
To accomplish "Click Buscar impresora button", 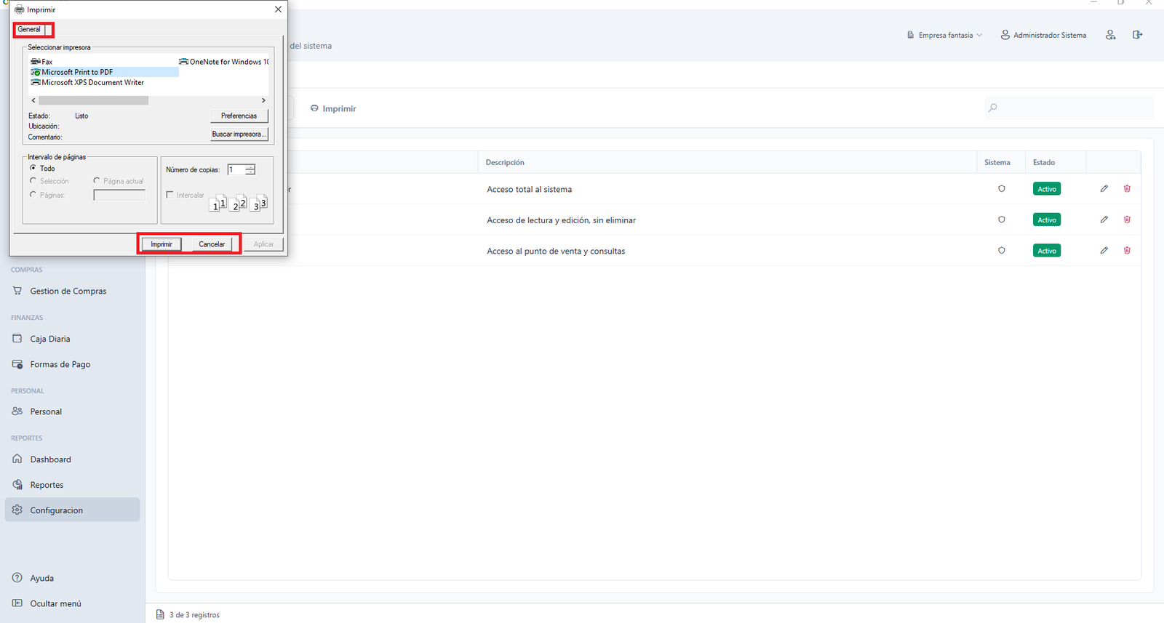I will 239,134.
